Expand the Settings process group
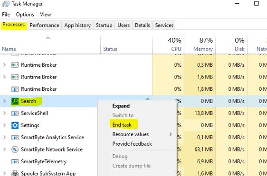Viewport: 267px width, 176px height. (x=4, y=125)
